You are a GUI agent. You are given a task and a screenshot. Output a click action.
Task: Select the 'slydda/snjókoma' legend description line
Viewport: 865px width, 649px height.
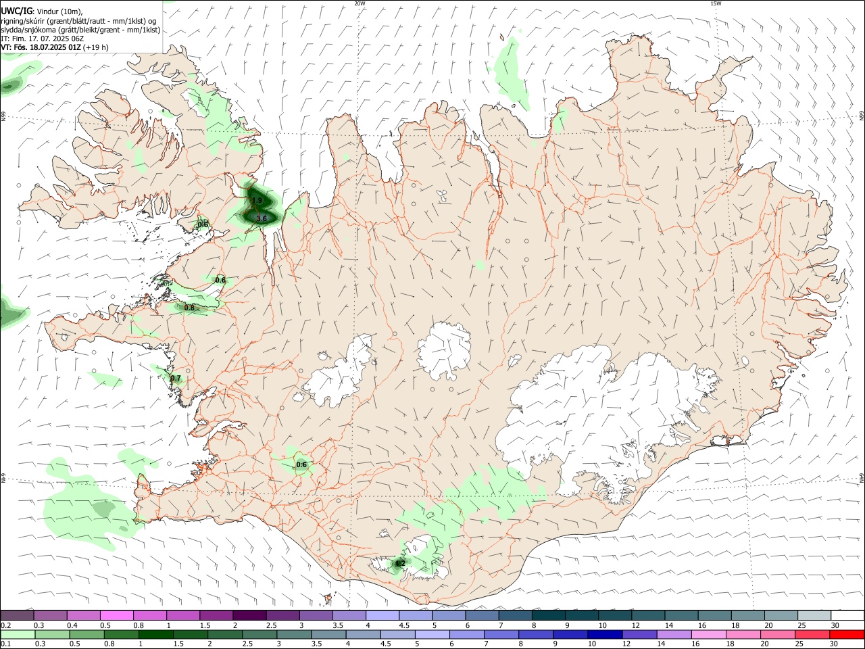(x=80, y=30)
